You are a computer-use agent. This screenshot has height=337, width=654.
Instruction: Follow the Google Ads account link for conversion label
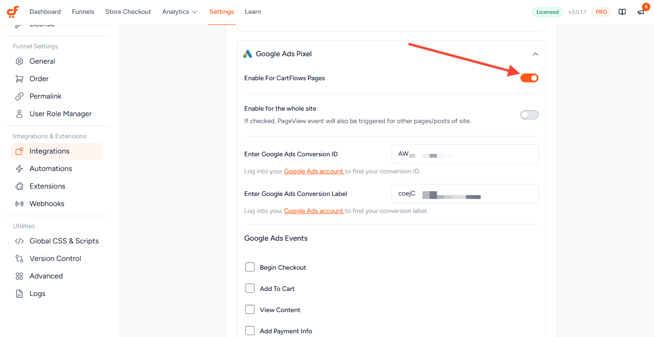point(314,211)
